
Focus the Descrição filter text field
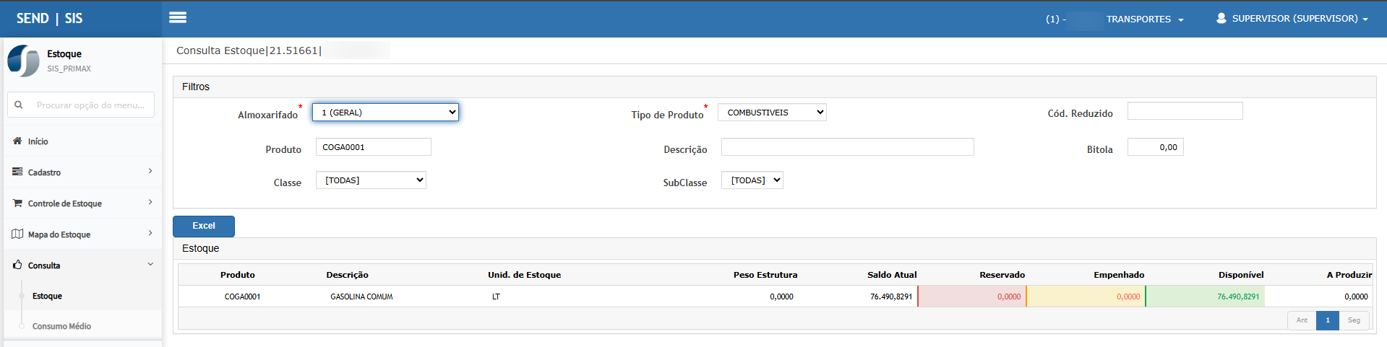click(847, 147)
